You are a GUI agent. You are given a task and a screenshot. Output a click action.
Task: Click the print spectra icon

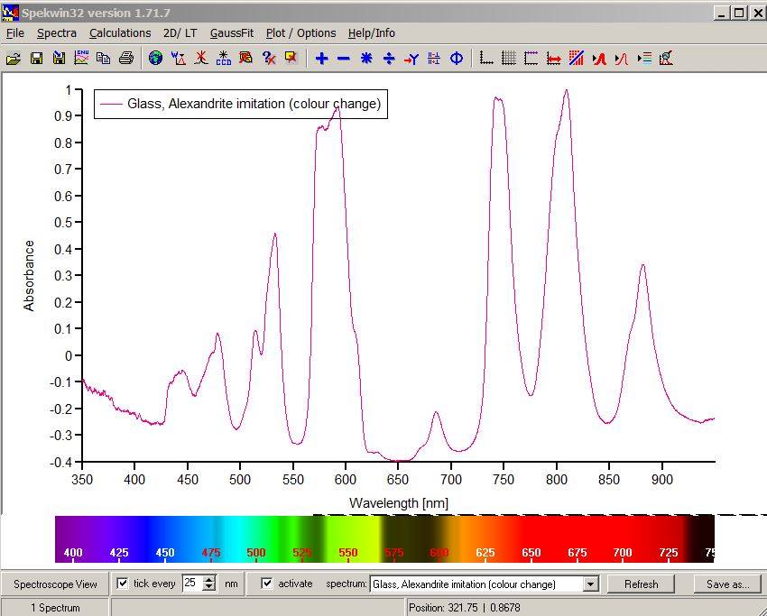click(125, 57)
